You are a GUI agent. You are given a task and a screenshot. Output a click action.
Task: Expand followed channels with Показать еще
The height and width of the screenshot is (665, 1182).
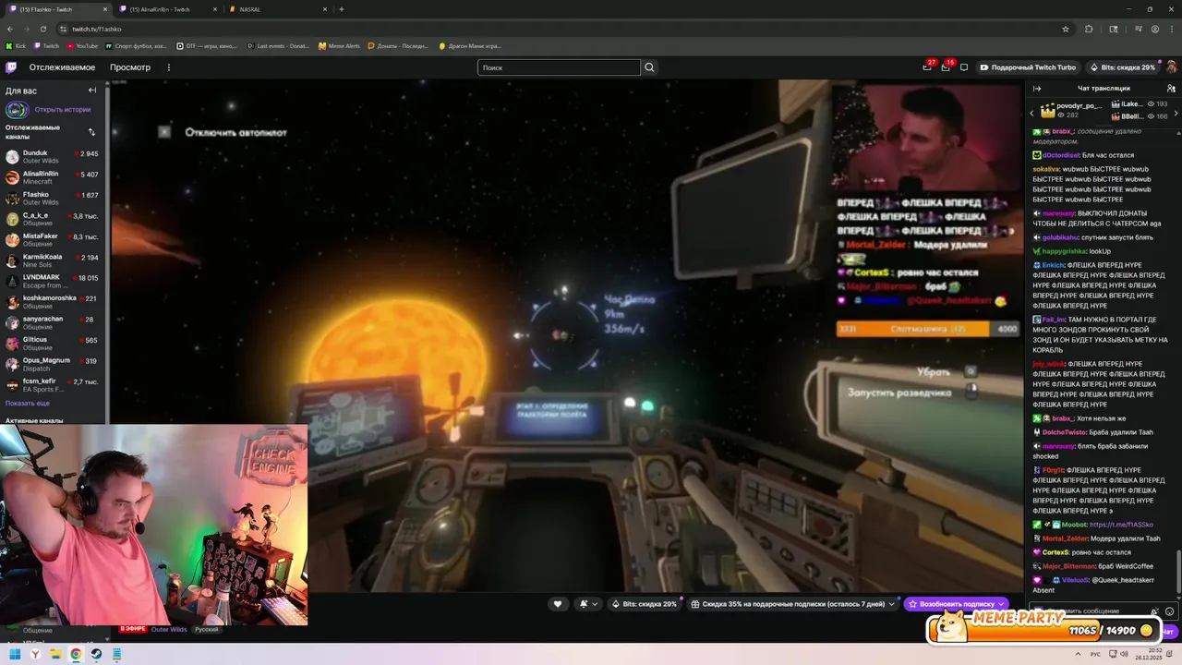tap(28, 403)
